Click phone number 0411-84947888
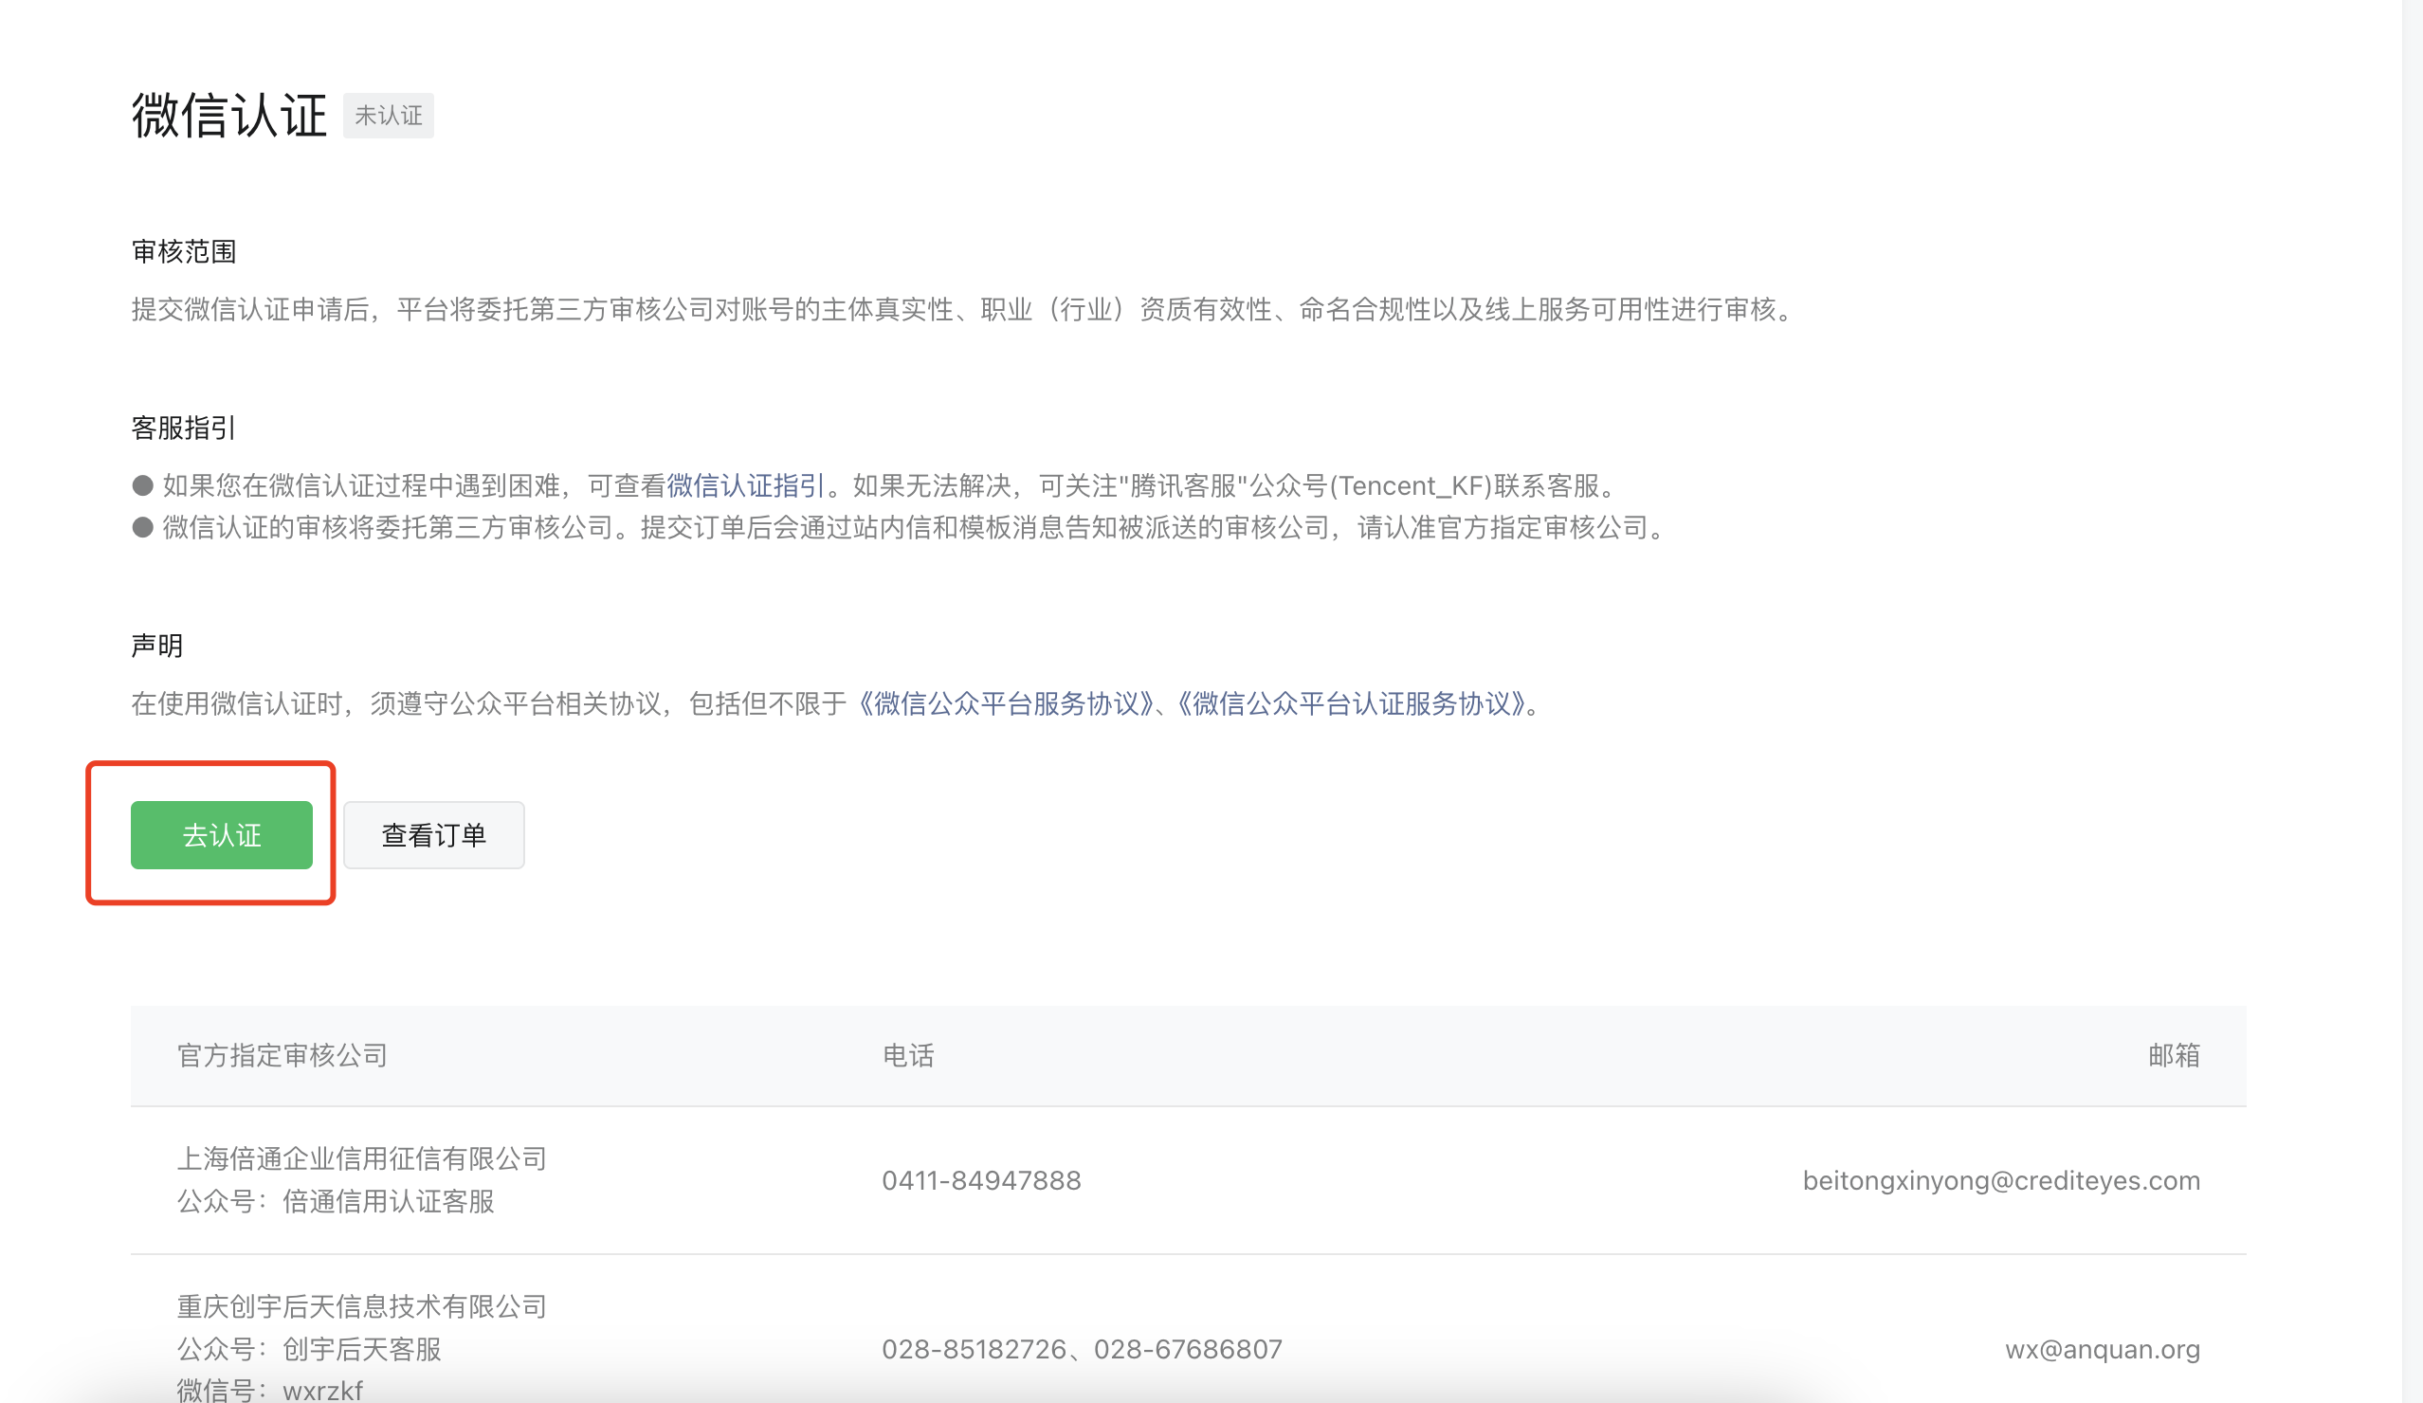Screen dimensions: 2423x1403 981,1180
